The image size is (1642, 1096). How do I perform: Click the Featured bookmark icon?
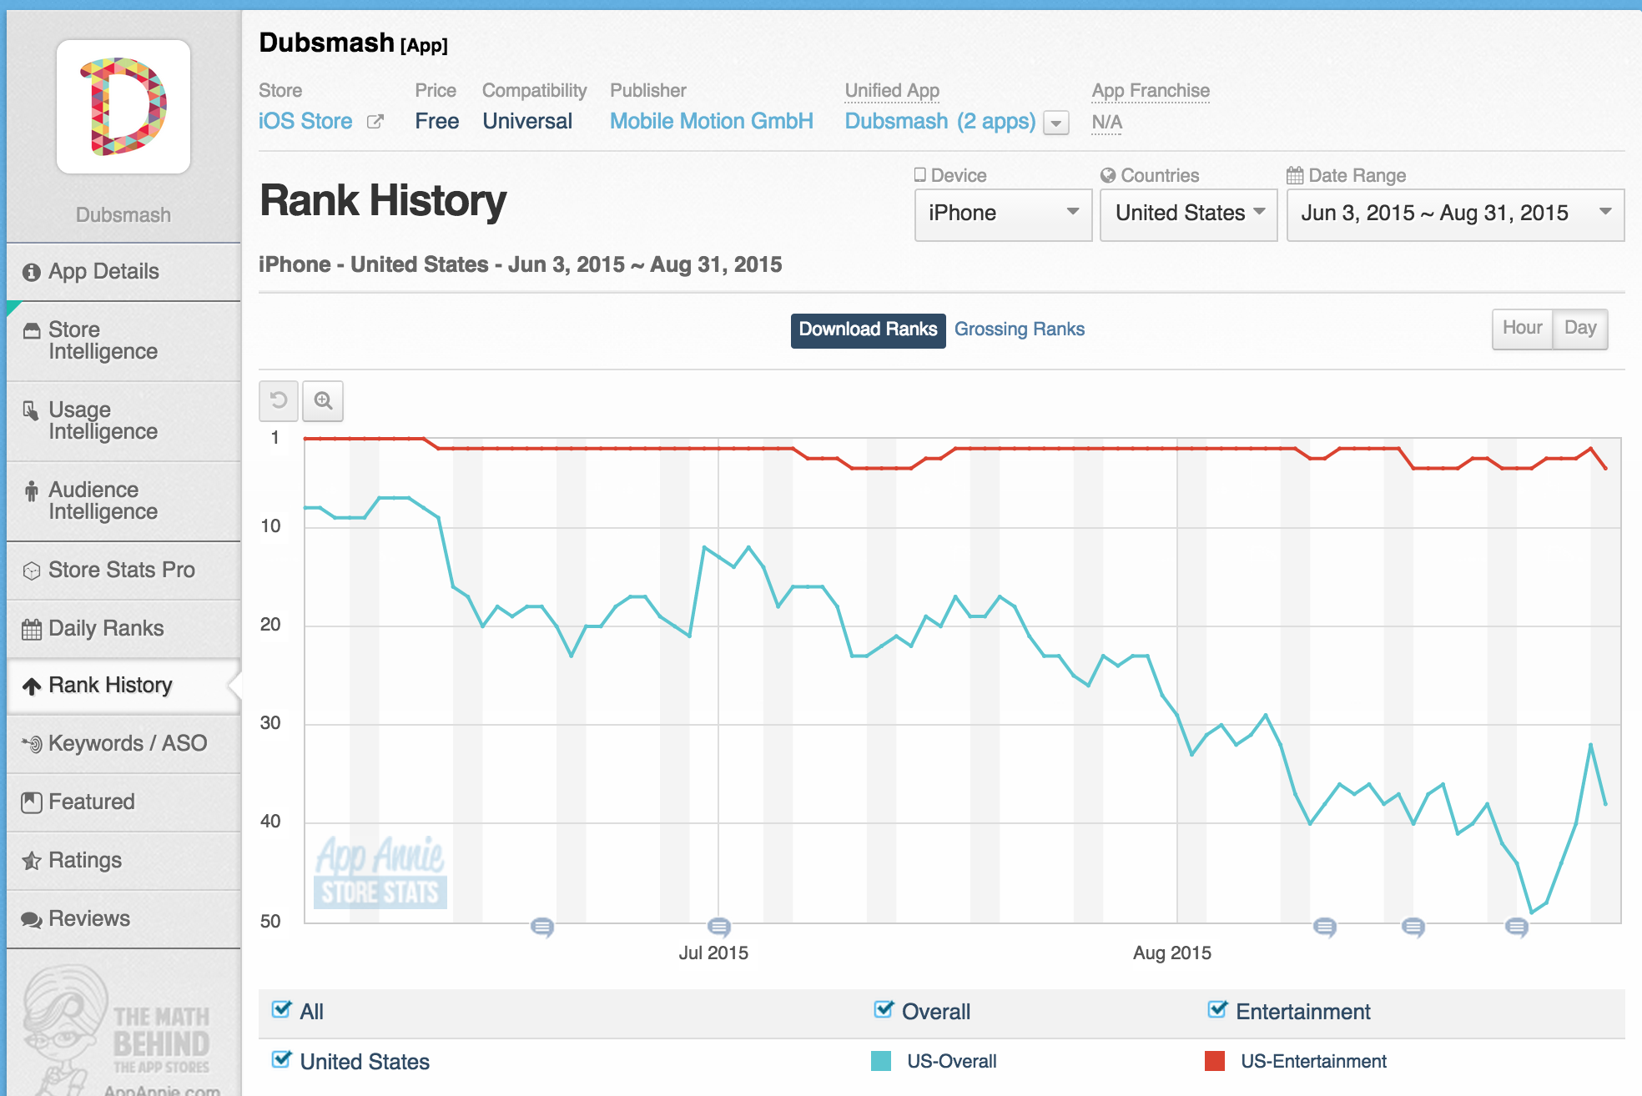pos(32,802)
